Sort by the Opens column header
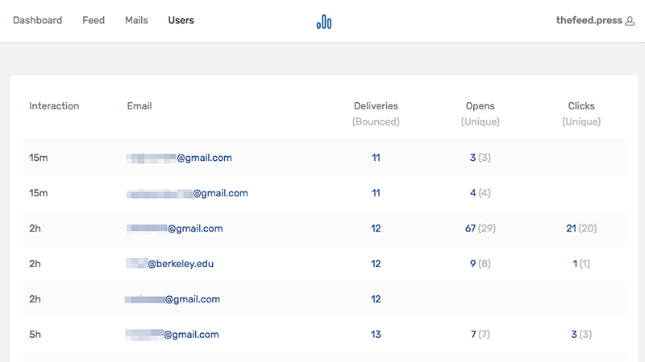645x362 pixels. click(481, 106)
